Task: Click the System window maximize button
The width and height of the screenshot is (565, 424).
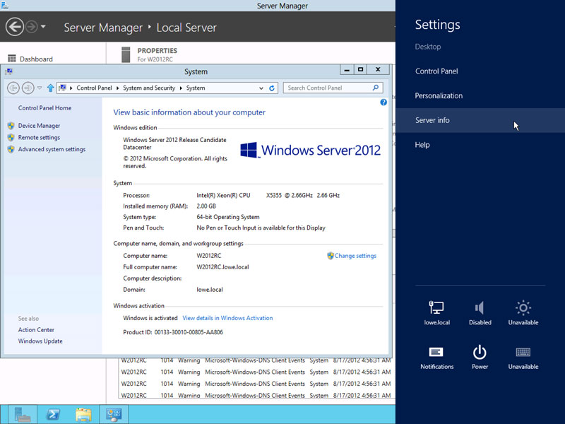Action: [360, 69]
